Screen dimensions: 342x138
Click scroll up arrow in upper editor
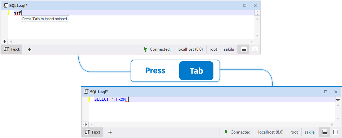[x=258, y=19]
